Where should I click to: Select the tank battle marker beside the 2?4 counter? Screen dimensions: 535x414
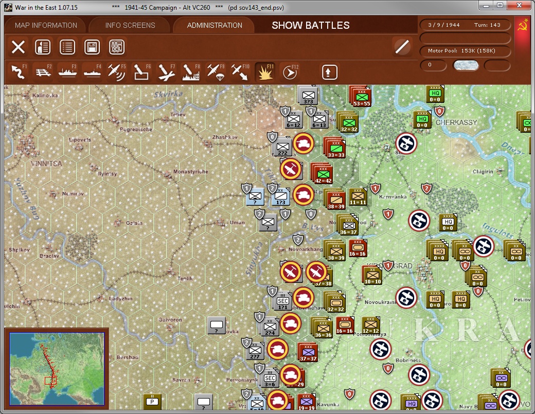click(x=290, y=323)
